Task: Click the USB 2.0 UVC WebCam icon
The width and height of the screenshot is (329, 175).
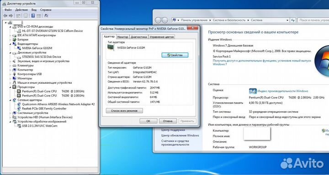Action: (x=19, y=126)
